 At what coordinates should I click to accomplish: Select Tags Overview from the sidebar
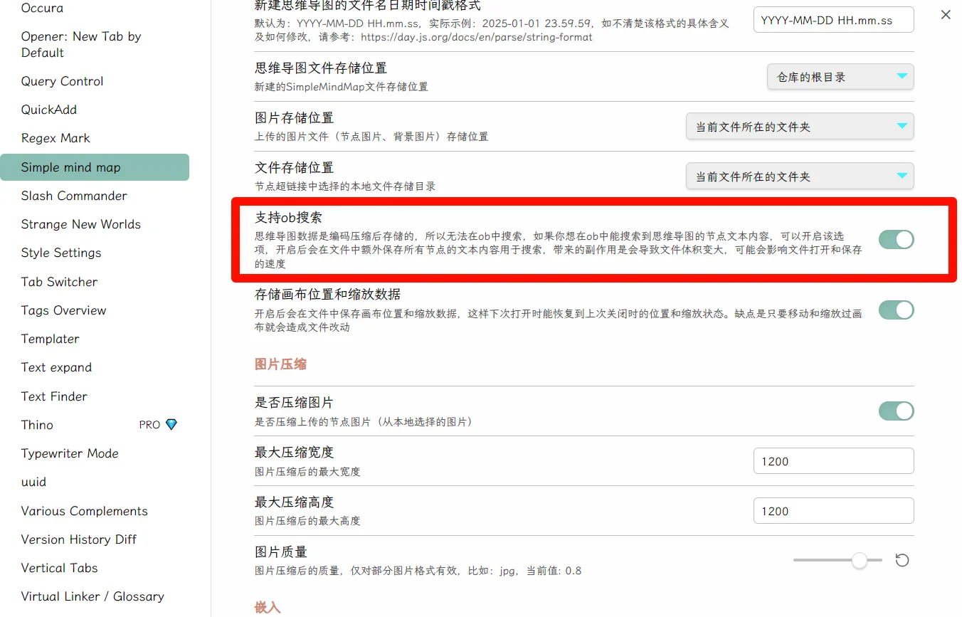tap(63, 310)
